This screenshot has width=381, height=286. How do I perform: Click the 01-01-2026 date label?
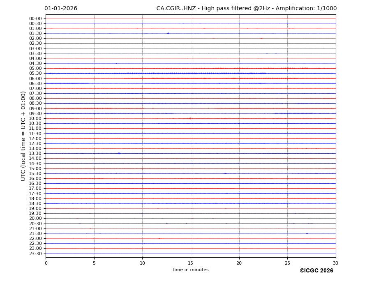[x=61, y=9]
